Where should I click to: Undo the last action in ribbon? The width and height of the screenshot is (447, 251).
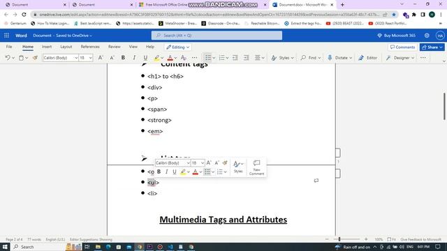pos(8,58)
